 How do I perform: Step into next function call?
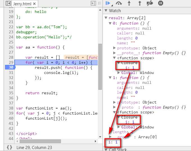(x=129, y=3)
